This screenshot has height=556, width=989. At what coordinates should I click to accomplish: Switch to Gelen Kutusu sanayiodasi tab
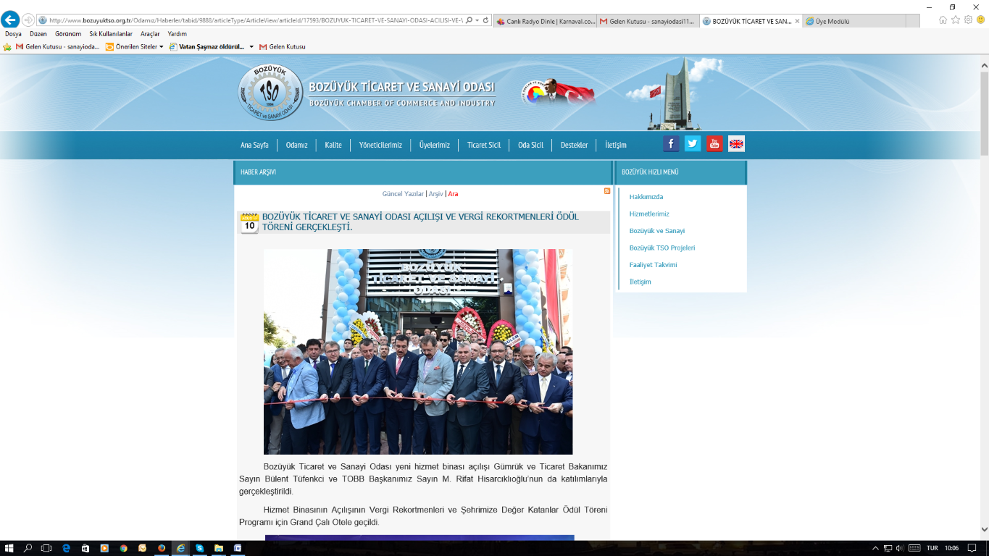coord(649,21)
